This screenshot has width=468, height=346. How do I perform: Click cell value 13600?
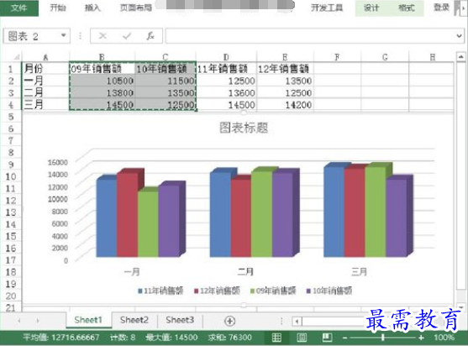[x=226, y=92]
